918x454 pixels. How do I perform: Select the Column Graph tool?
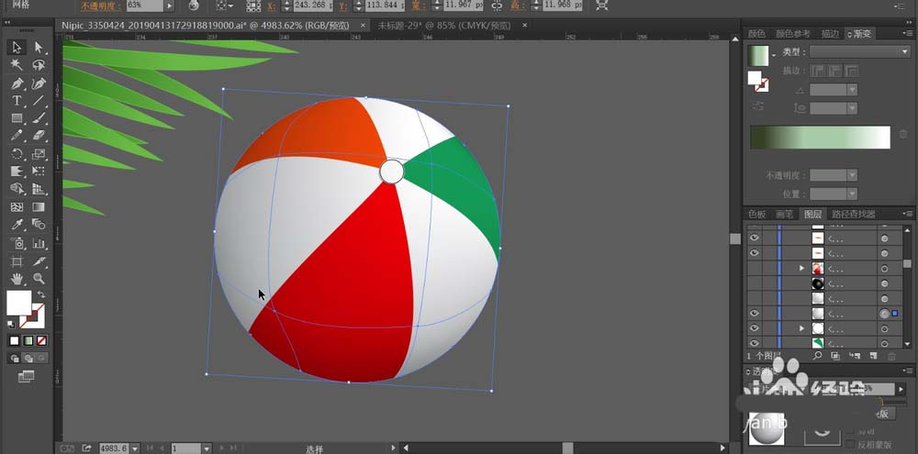[39, 243]
